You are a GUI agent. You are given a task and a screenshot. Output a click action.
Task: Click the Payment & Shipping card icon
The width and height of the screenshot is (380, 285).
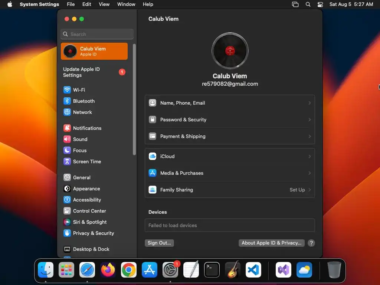pyautogui.click(x=153, y=136)
